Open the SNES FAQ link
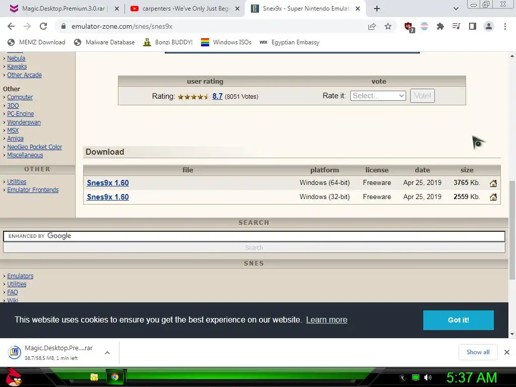516x387 pixels. pos(13,292)
